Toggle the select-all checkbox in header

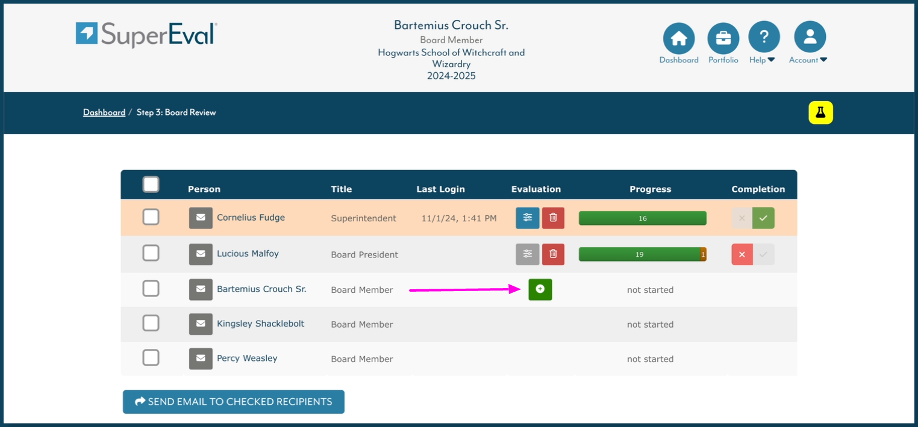pos(151,184)
